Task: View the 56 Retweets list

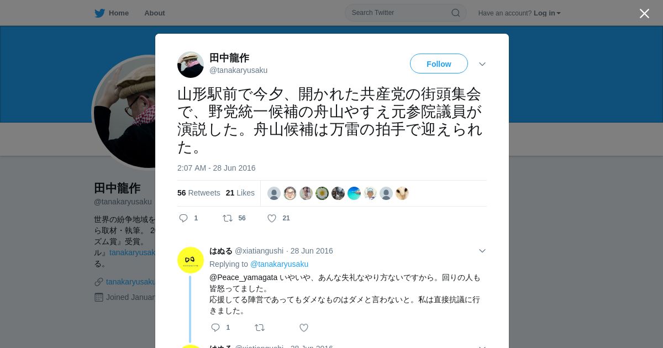Action: [x=199, y=193]
